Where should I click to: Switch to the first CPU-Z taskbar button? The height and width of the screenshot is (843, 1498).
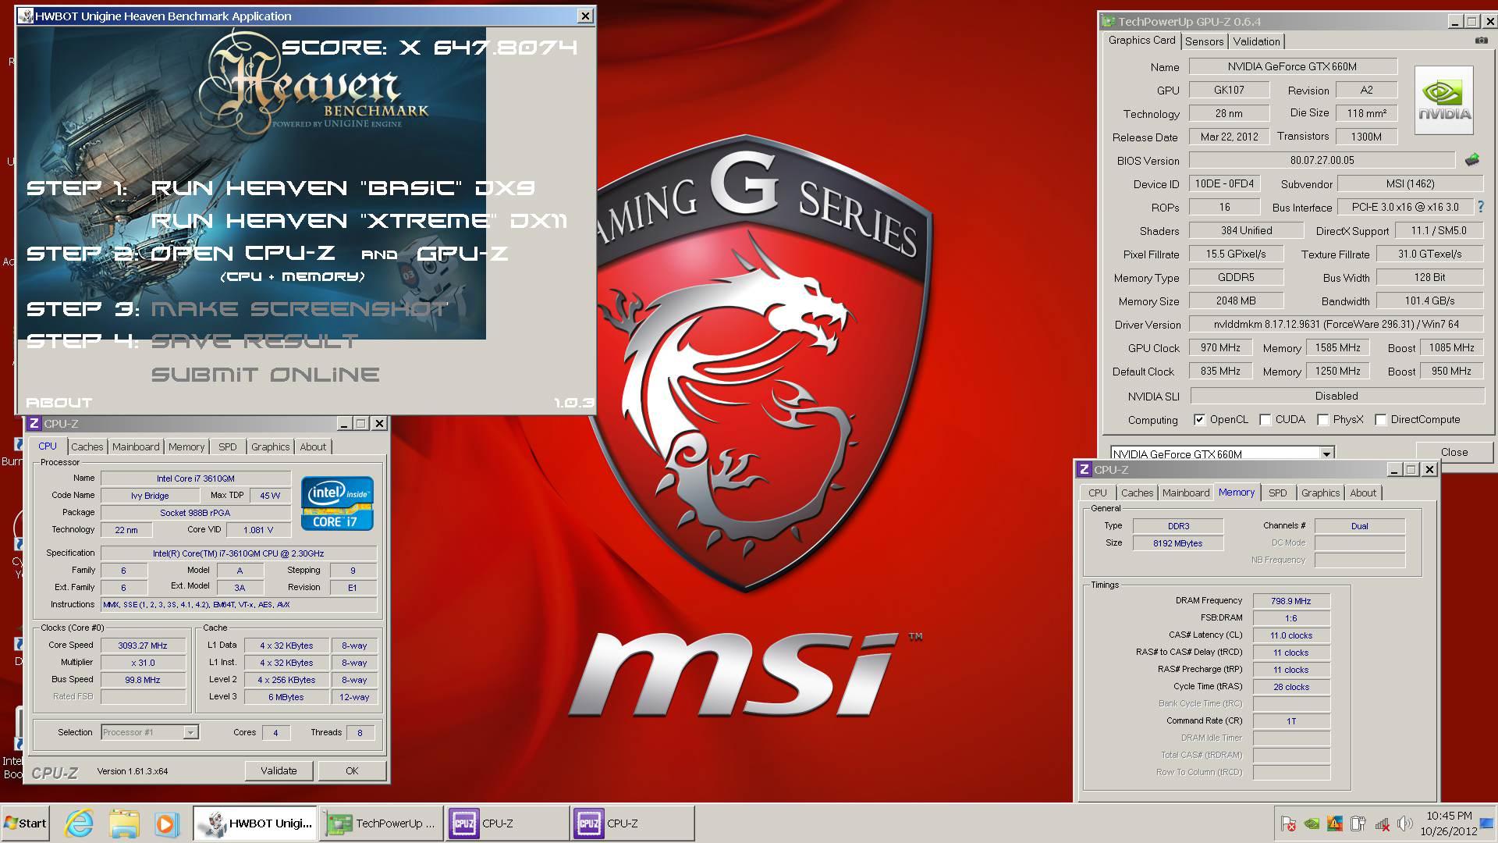(507, 823)
